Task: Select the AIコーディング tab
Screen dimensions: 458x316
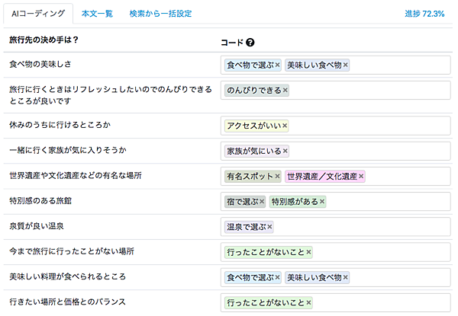Action: (x=37, y=14)
